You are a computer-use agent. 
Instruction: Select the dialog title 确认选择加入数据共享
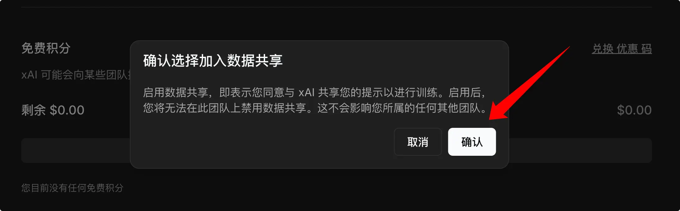[213, 61]
